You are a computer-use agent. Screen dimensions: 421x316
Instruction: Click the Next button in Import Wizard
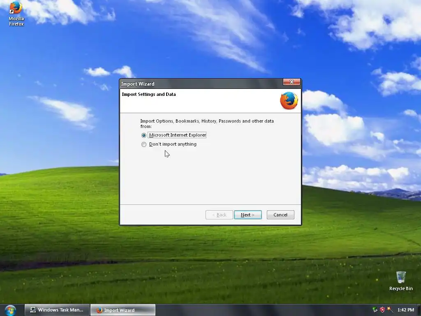[x=248, y=215]
